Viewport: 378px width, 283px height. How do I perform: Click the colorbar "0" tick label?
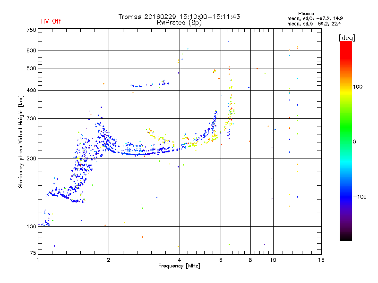tap(354, 142)
